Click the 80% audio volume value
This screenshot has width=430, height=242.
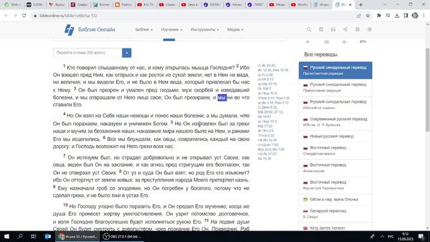tap(363, 42)
